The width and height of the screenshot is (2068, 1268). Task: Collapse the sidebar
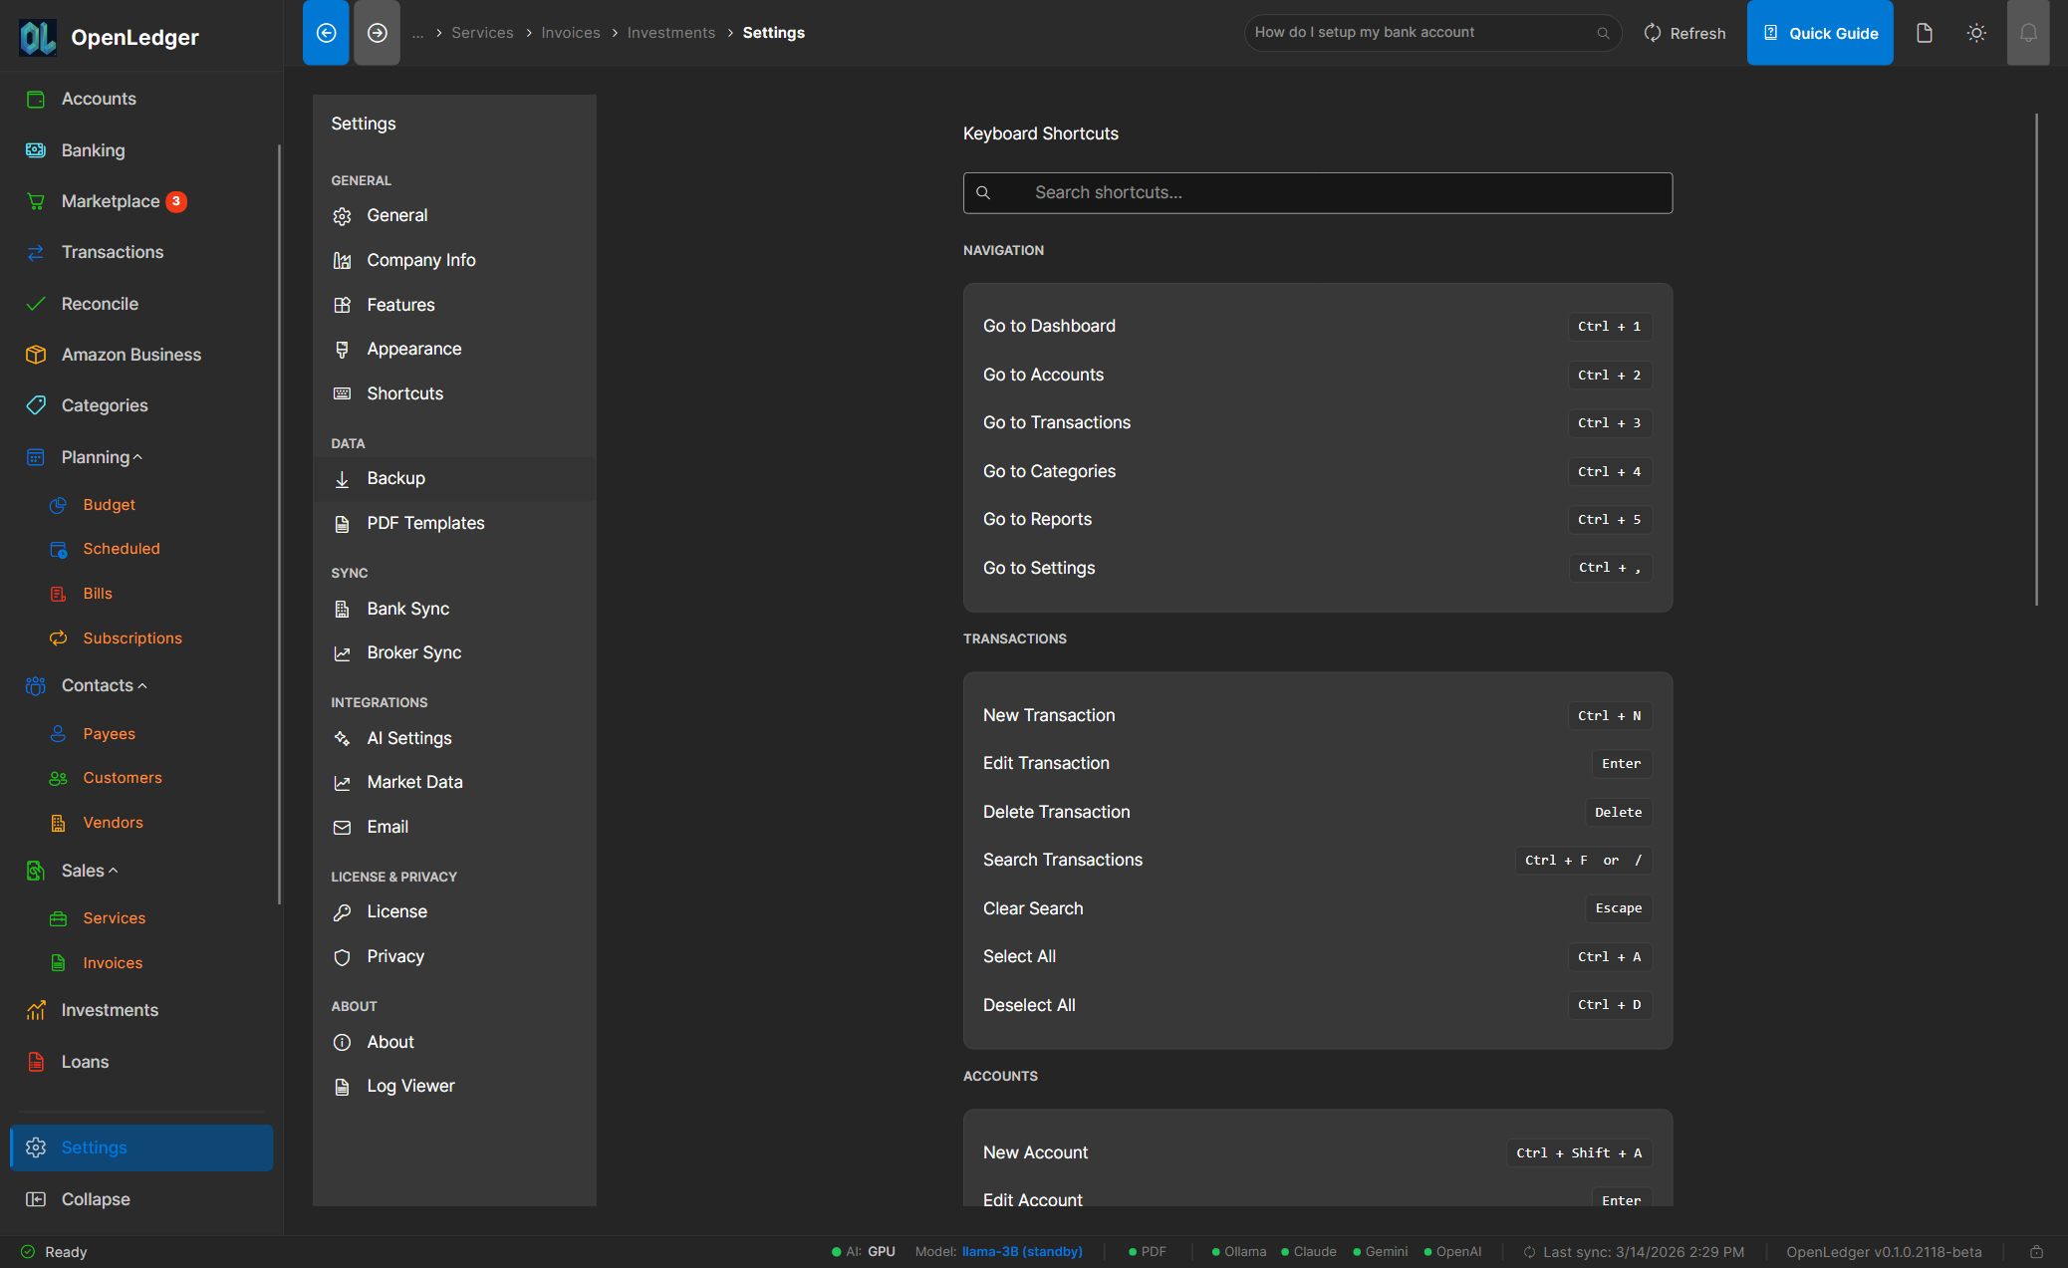(95, 1198)
